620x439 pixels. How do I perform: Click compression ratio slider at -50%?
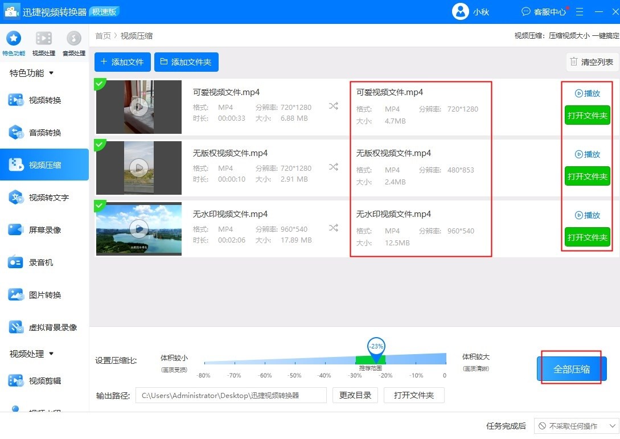pyautogui.click(x=294, y=360)
